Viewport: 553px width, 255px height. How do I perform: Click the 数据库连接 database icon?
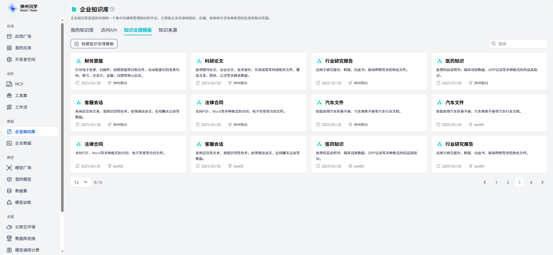point(9,239)
